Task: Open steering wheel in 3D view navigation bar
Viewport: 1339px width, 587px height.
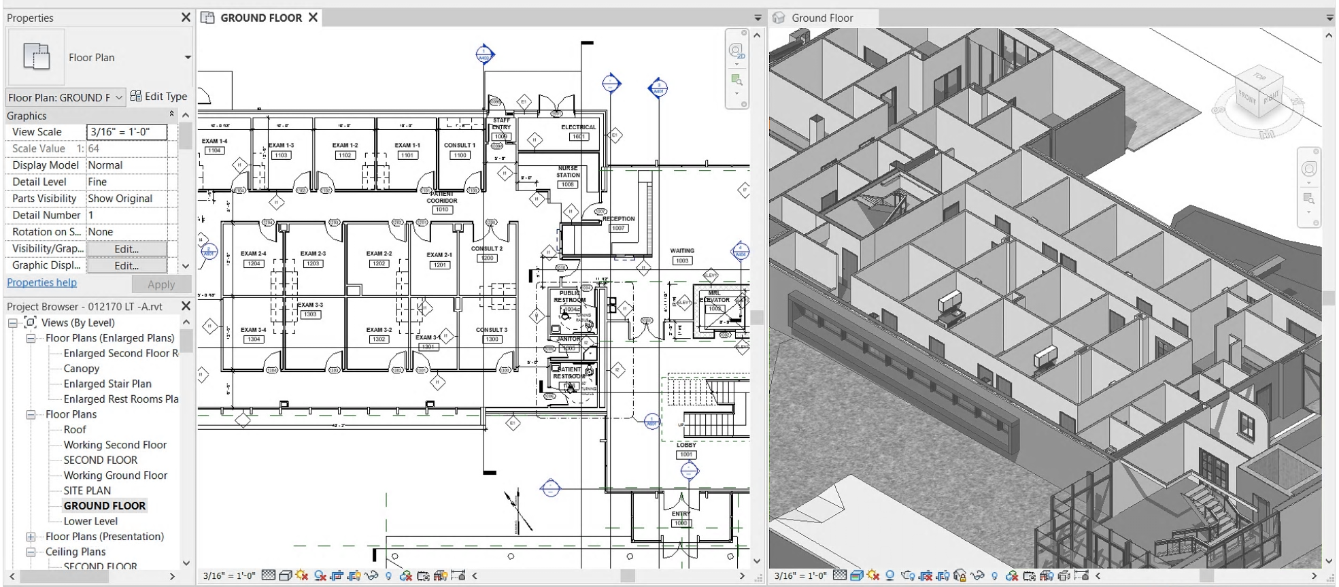Action: click(x=1309, y=169)
